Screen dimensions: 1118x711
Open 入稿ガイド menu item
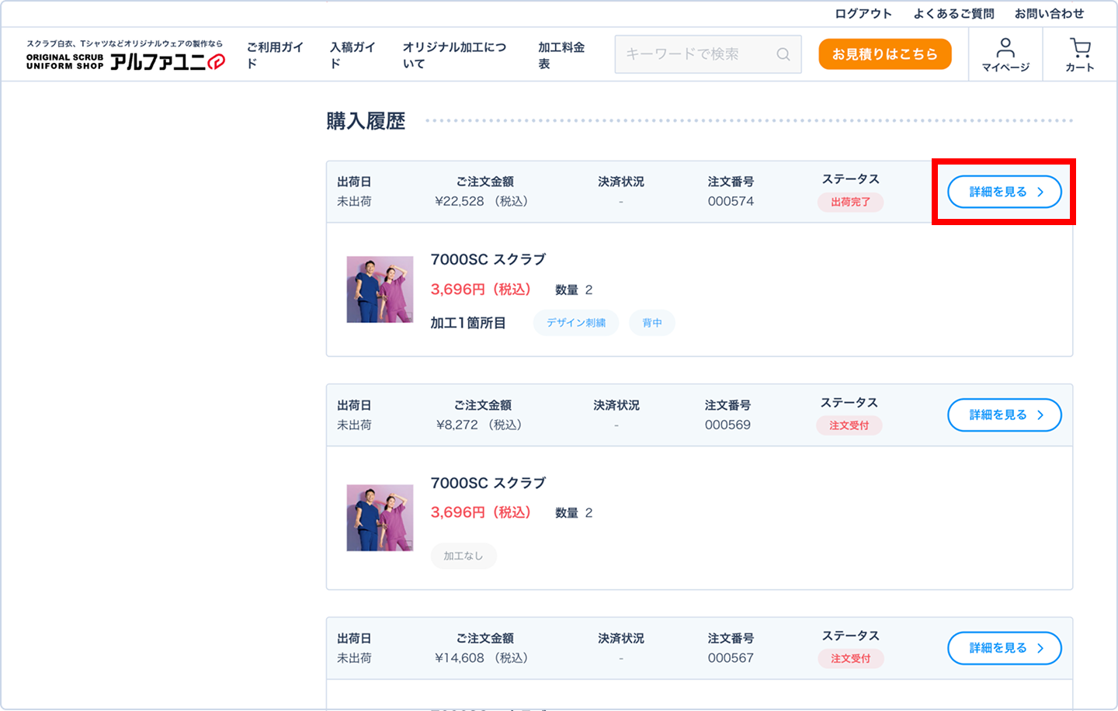coord(352,55)
